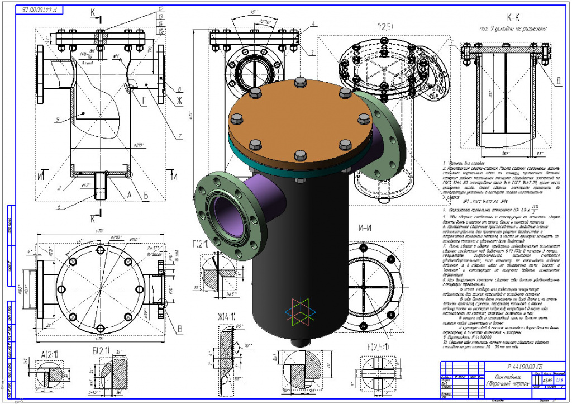The width and height of the screenshot is (572, 404).
Task: Select the (1:2,5) isometric view scale label
Action: click(385, 25)
